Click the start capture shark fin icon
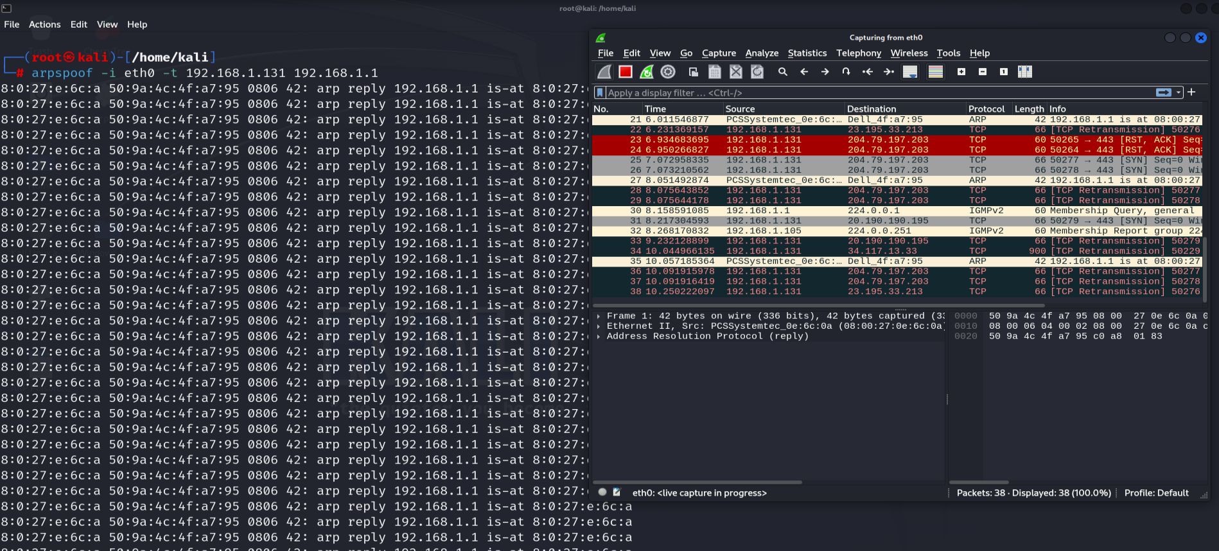The width and height of the screenshot is (1219, 551). point(604,72)
